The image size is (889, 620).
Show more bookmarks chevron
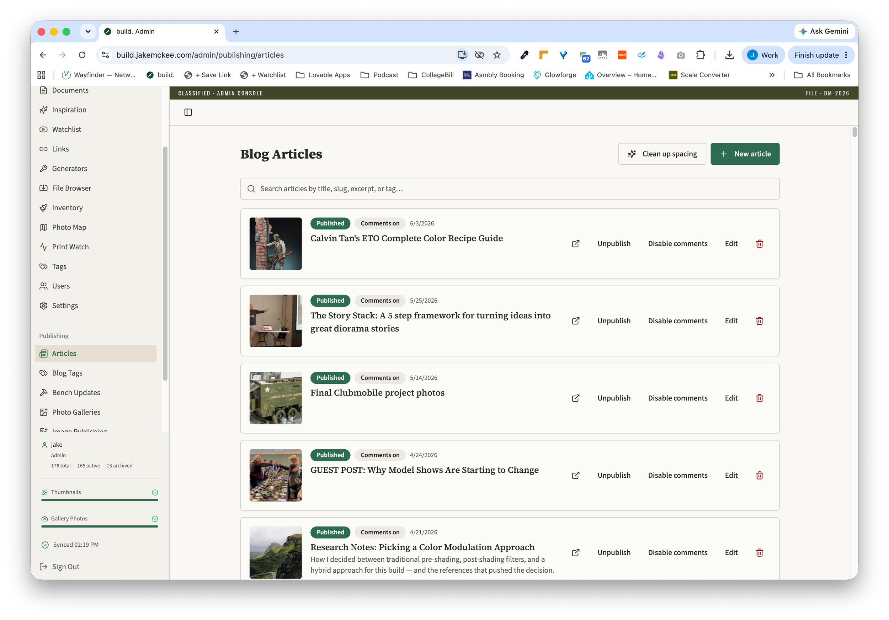coord(772,75)
